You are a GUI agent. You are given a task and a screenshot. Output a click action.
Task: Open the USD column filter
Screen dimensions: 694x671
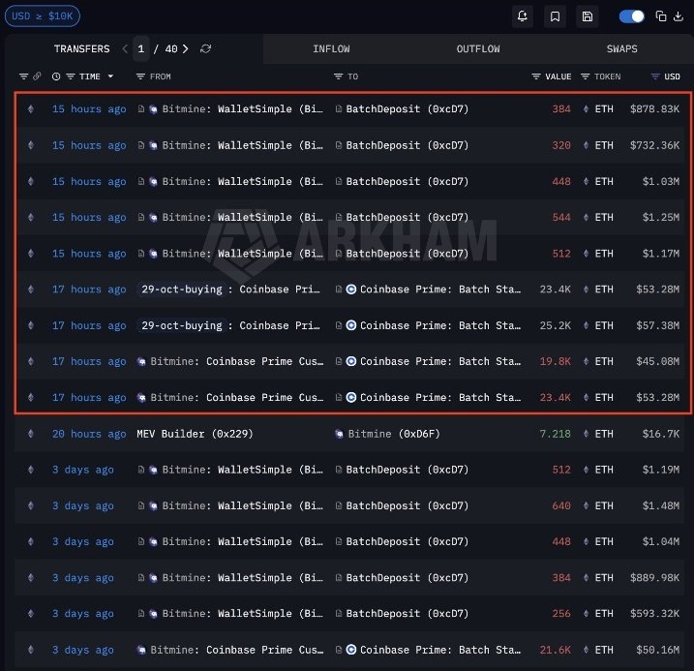click(x=655, y=76)
